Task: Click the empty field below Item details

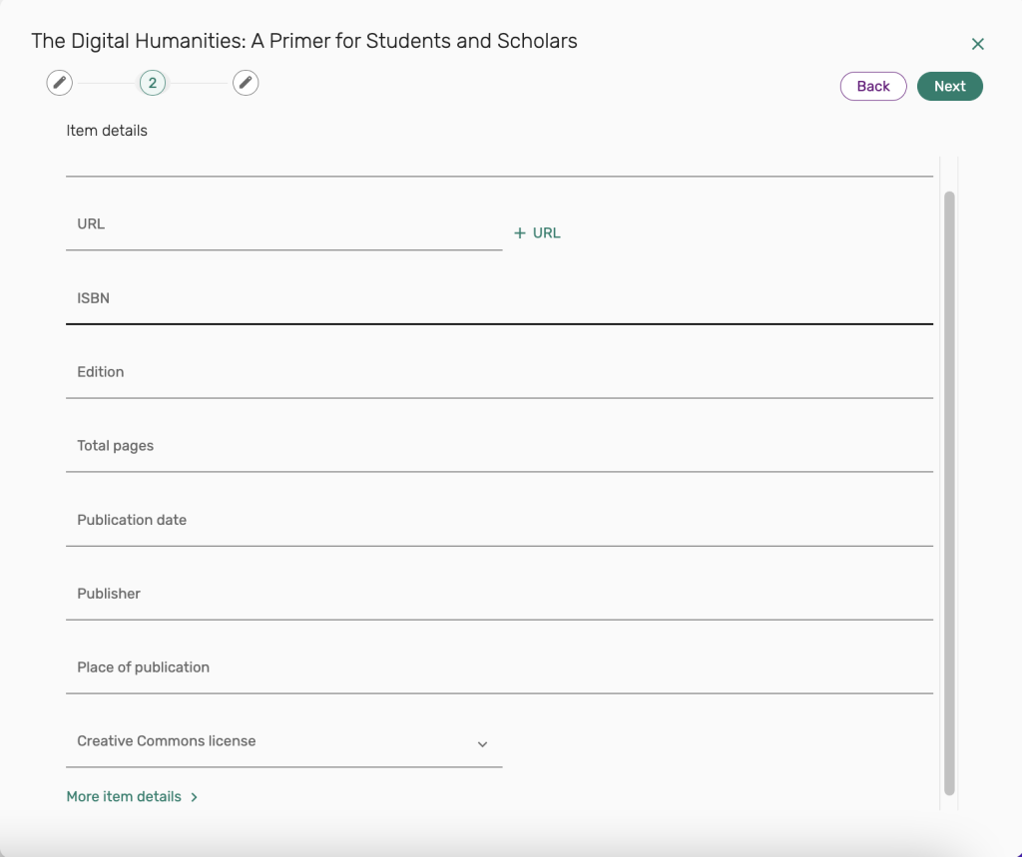Action: pos(499,162)
